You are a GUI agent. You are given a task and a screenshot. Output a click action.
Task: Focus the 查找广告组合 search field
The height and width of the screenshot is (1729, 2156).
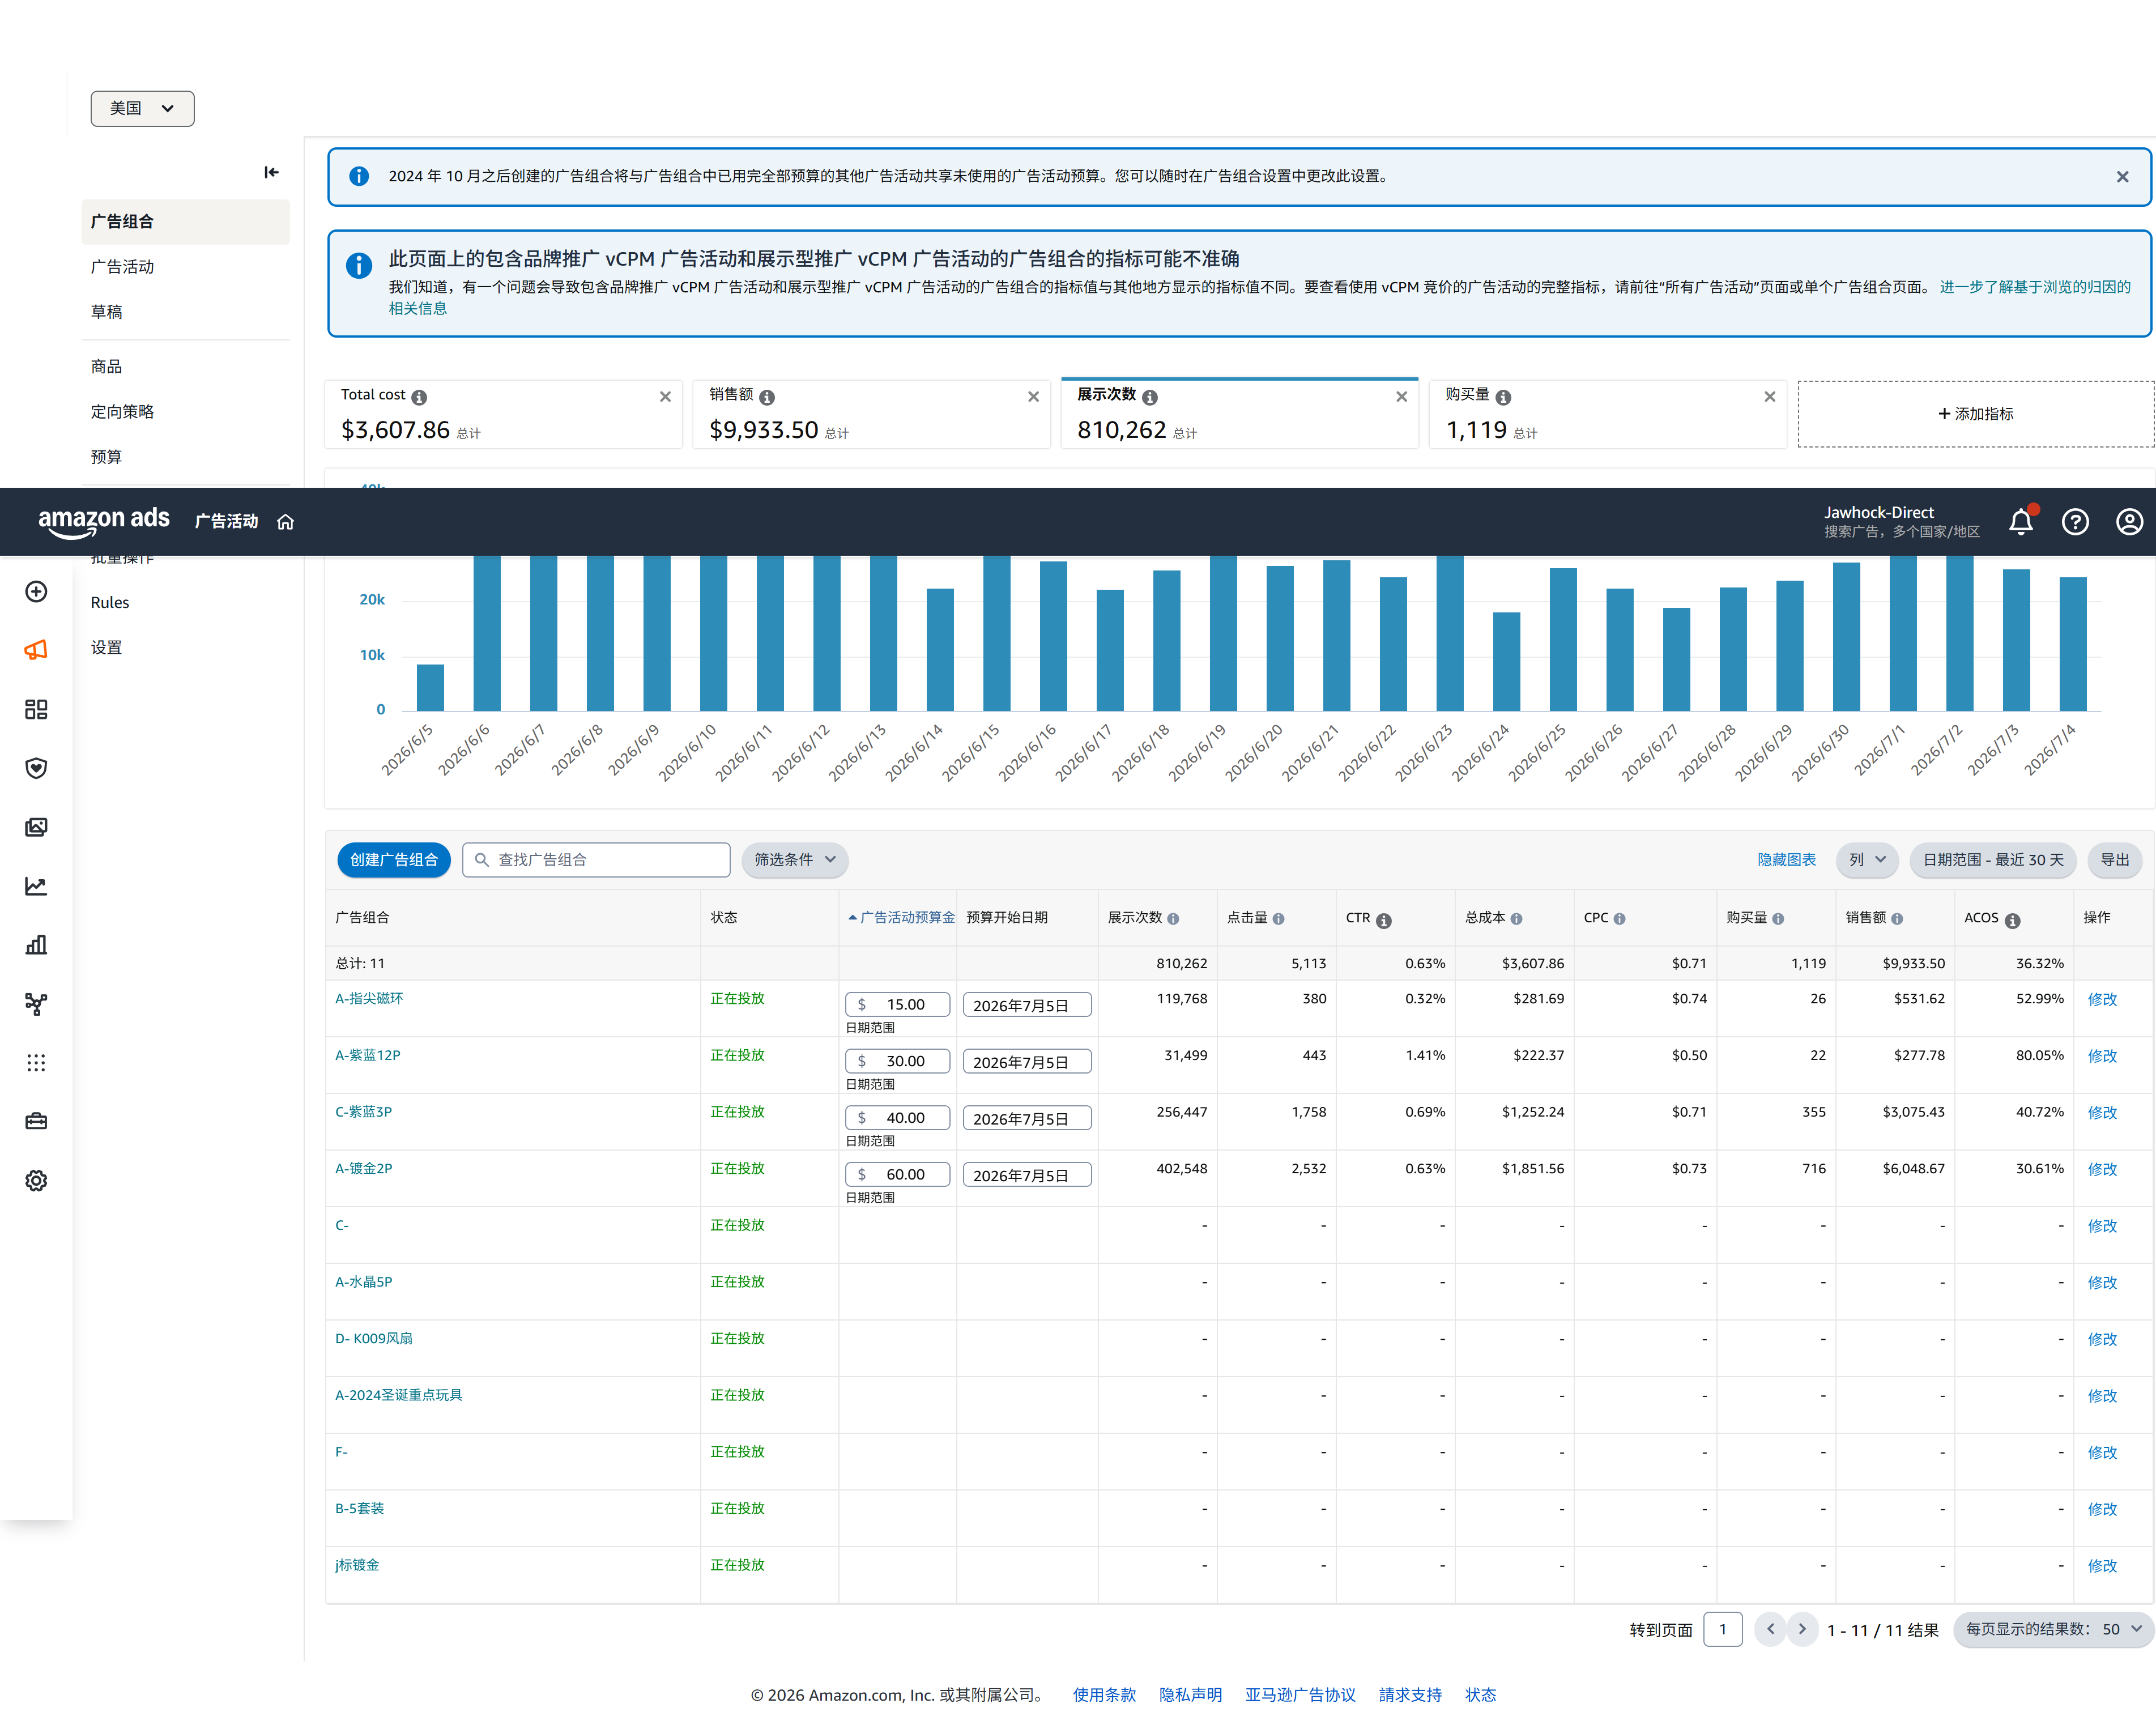[x=596, y=859]
